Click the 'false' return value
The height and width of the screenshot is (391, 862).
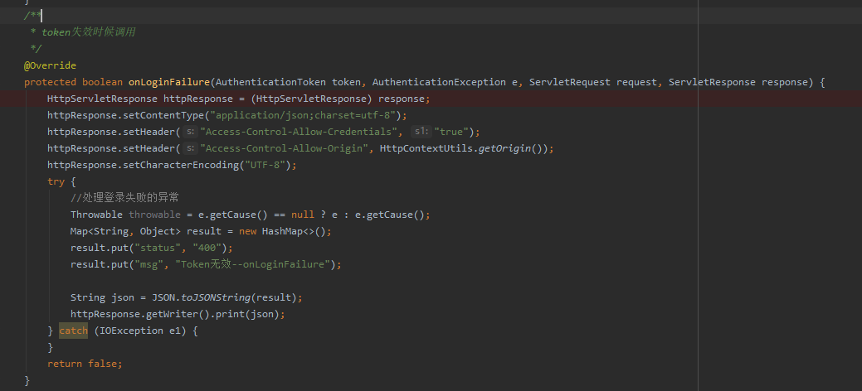coord(102,364)
